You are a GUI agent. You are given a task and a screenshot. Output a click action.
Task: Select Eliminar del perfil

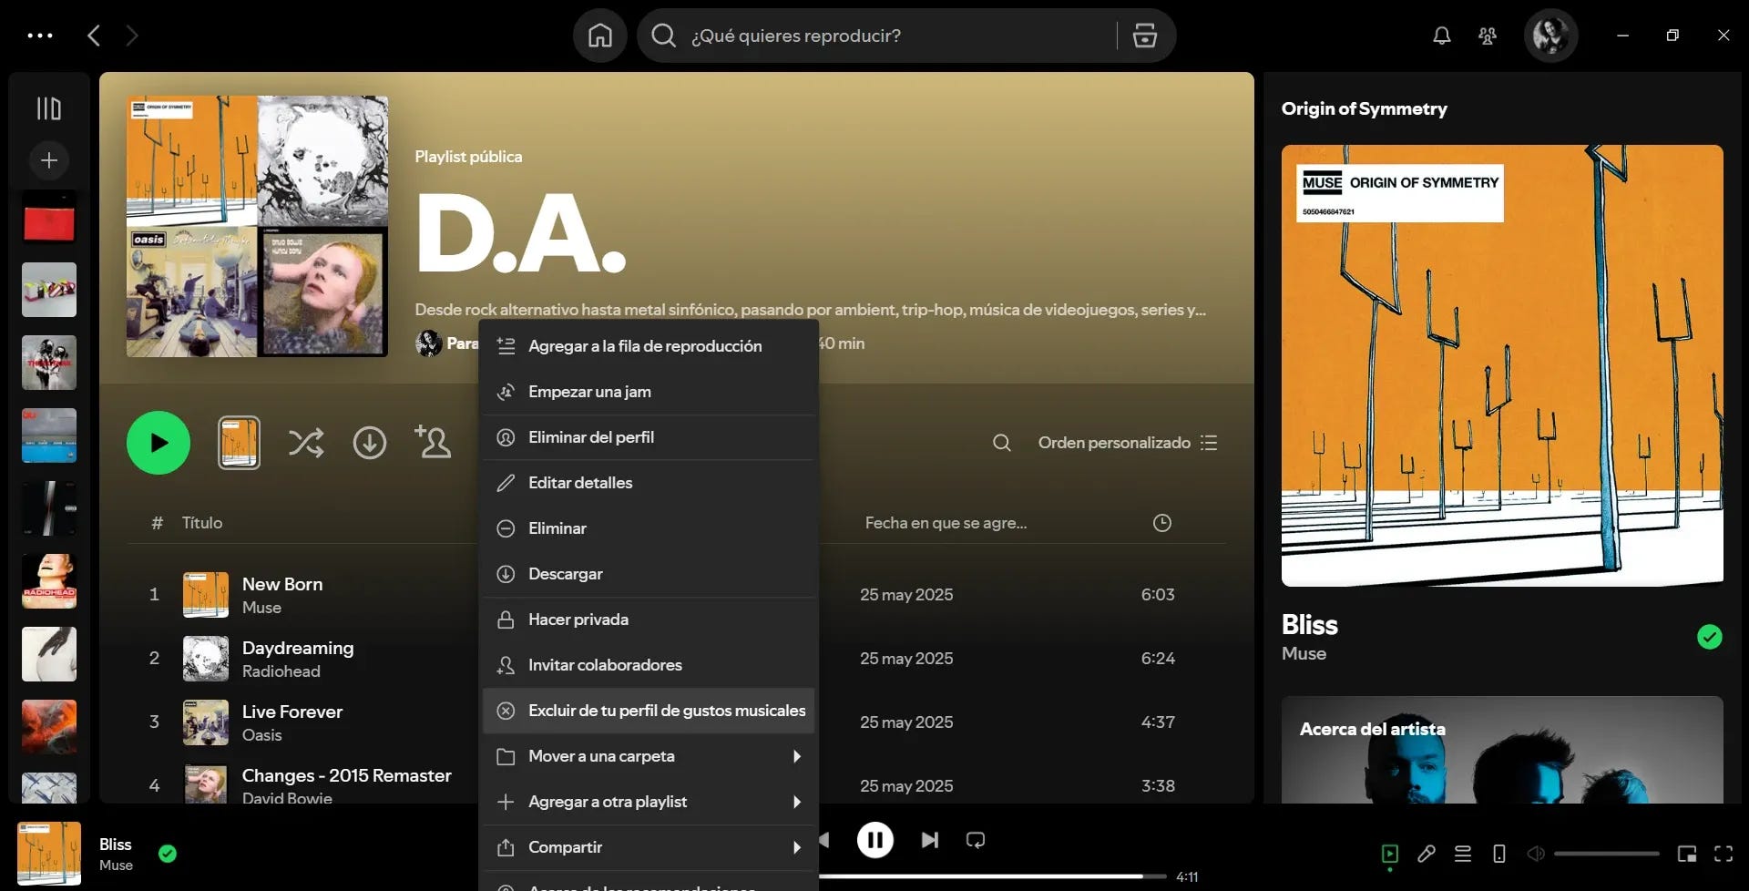[x=648, y=437]
